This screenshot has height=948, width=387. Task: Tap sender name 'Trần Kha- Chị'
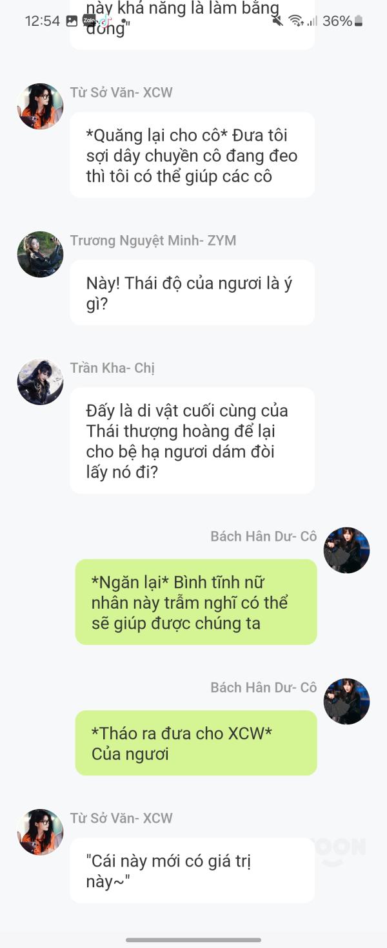112,368
